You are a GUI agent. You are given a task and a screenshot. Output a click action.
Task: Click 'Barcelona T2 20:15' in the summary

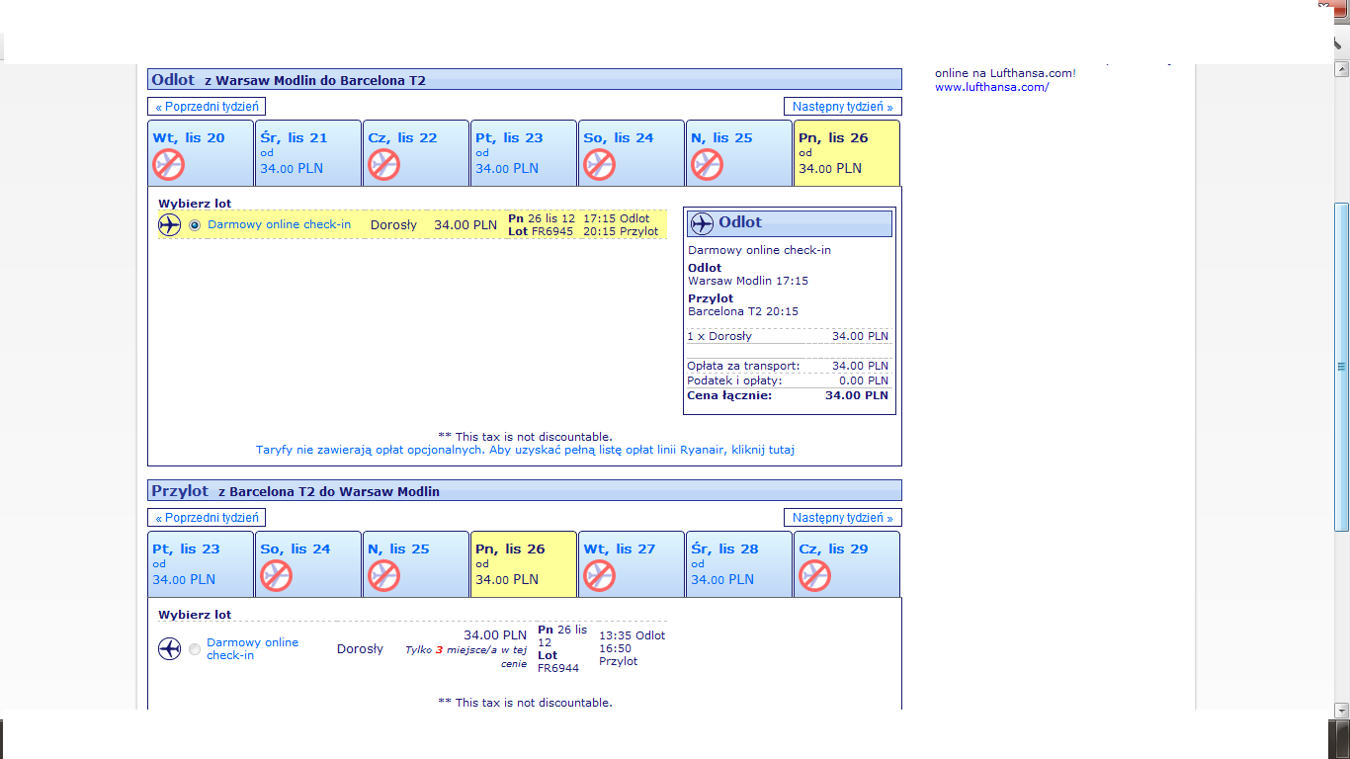click(743, 311)
